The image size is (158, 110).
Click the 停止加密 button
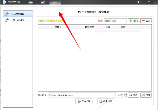(106, 101)
